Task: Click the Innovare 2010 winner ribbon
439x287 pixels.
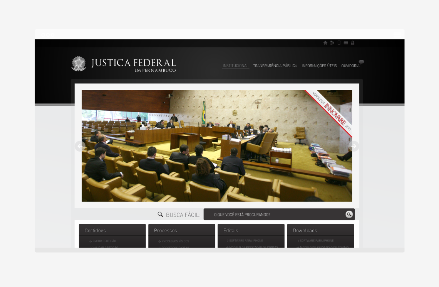Action: (332, 110)
